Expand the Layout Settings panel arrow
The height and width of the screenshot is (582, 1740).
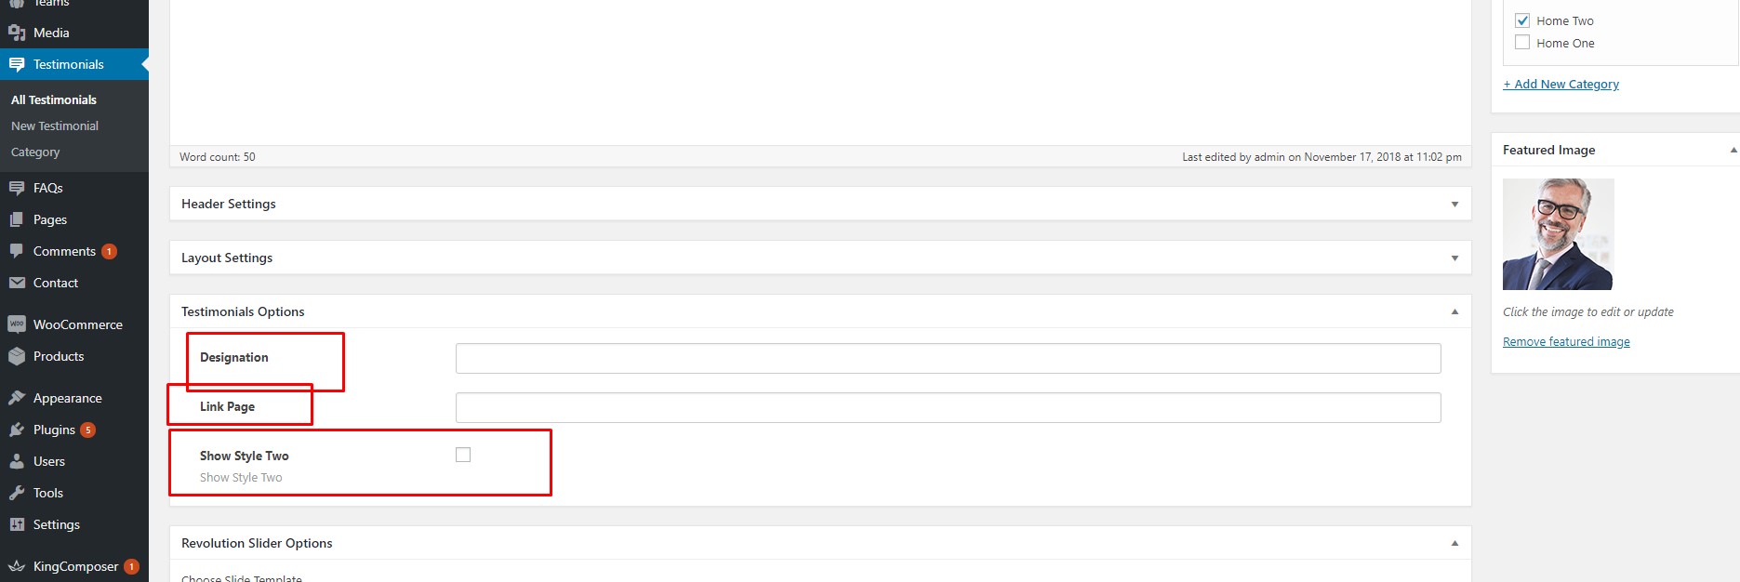1454,258
